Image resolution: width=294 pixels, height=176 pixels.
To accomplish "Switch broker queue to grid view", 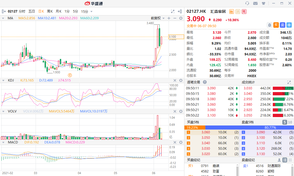I will [x=290, y=160].
